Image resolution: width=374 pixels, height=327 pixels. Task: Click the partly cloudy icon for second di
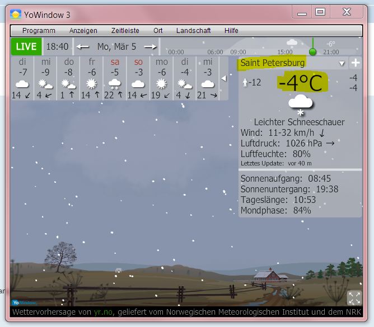[185, 84]
